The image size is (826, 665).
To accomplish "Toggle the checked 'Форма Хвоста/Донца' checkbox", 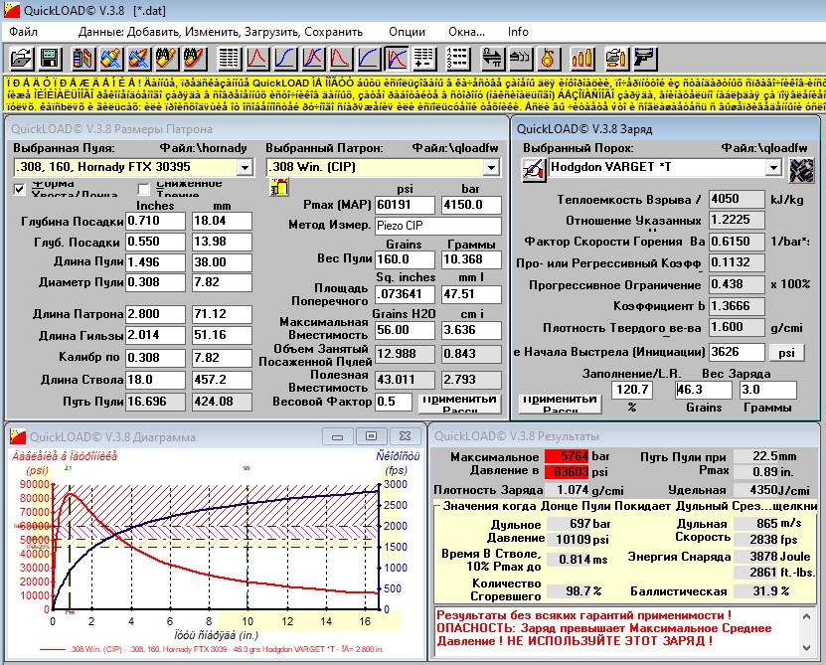I will [x=20, y=189].
